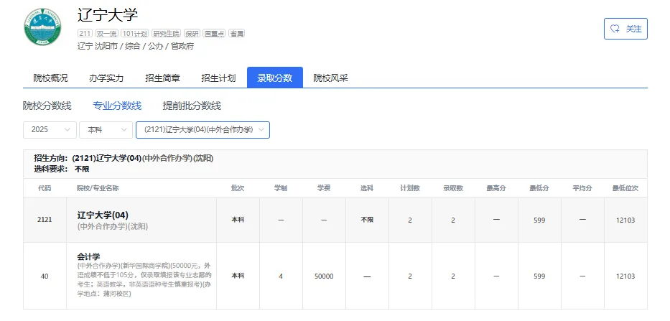View the 院校风采 tab
The width and height of the screenshot is (670, 321).
pyautogui.click(x=331, y=78)
